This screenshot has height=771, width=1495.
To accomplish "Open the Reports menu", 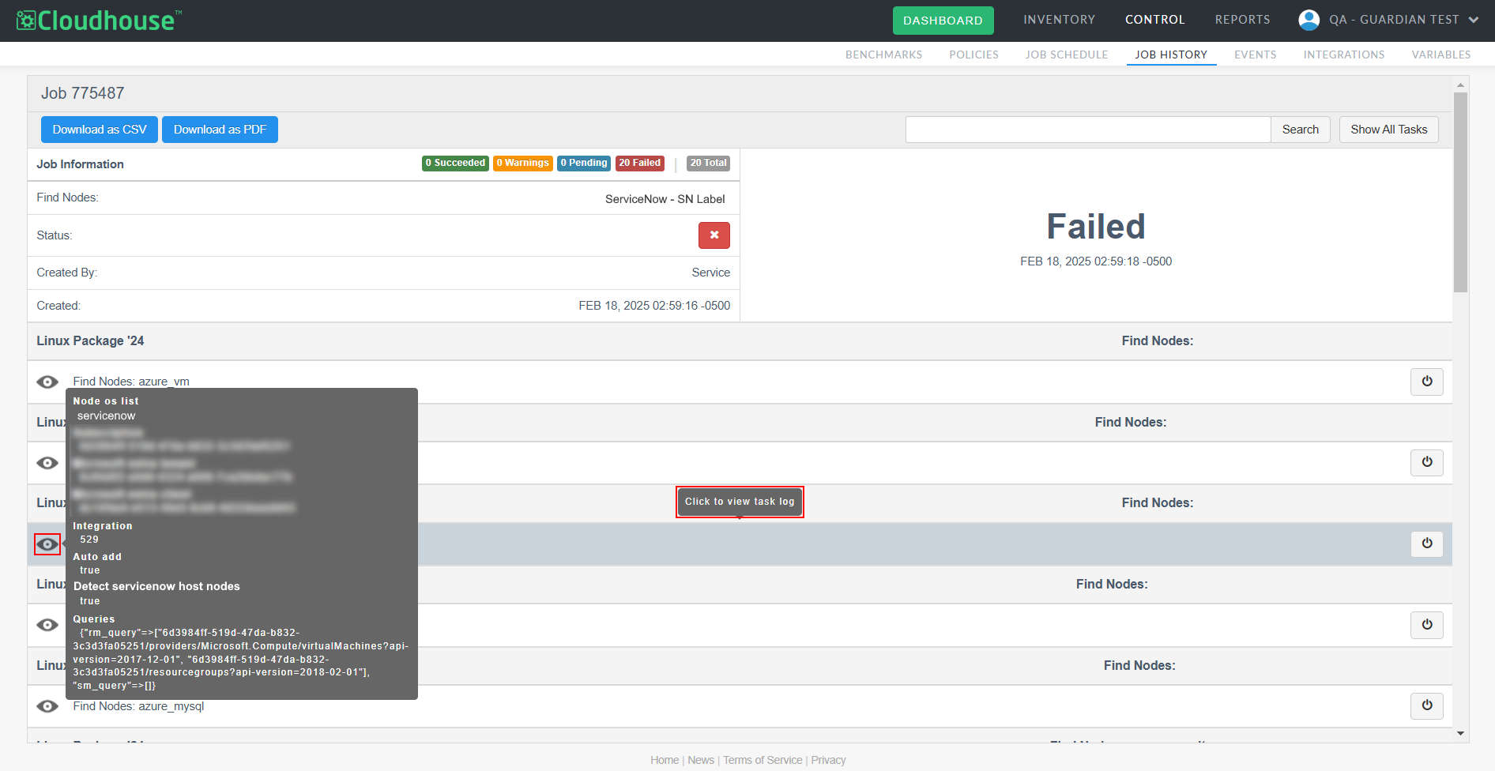I will coord(1242,20).
